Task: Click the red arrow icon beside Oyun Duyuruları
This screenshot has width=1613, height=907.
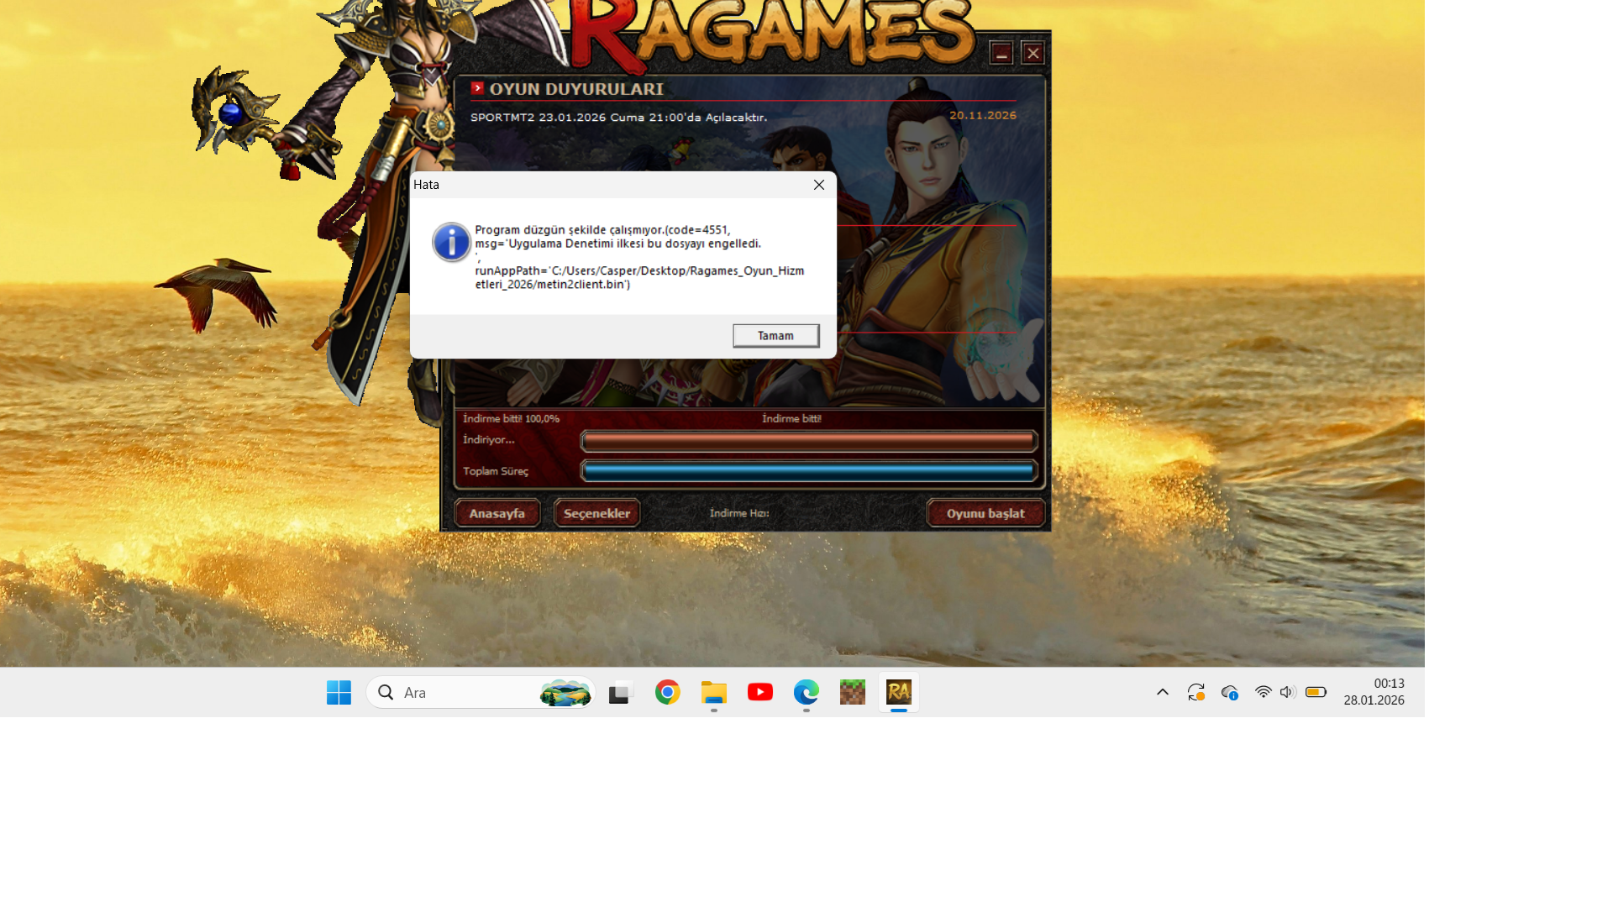Action: 477,88
